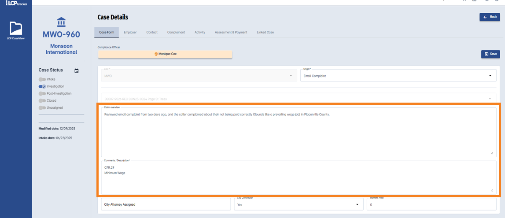Click the Claim overview resize handle
Viewport: 505px width, 218px height.
[x=492, y=153]
